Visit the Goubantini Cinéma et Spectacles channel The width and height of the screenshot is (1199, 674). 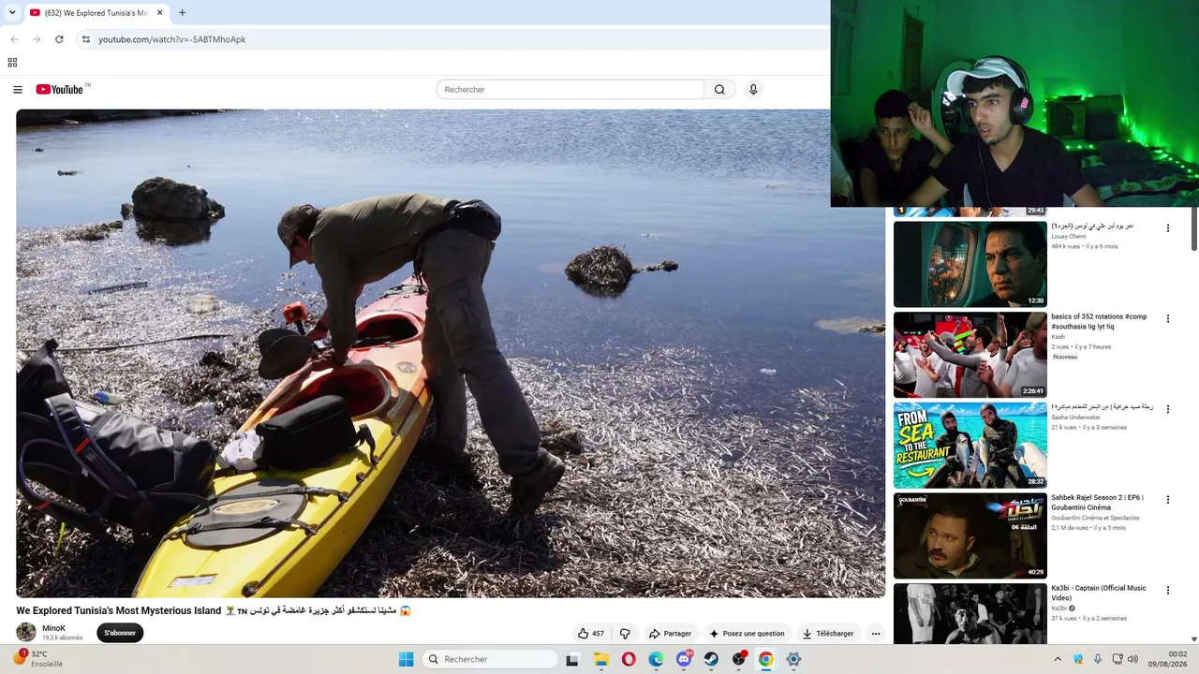(x=1095, y=518)
